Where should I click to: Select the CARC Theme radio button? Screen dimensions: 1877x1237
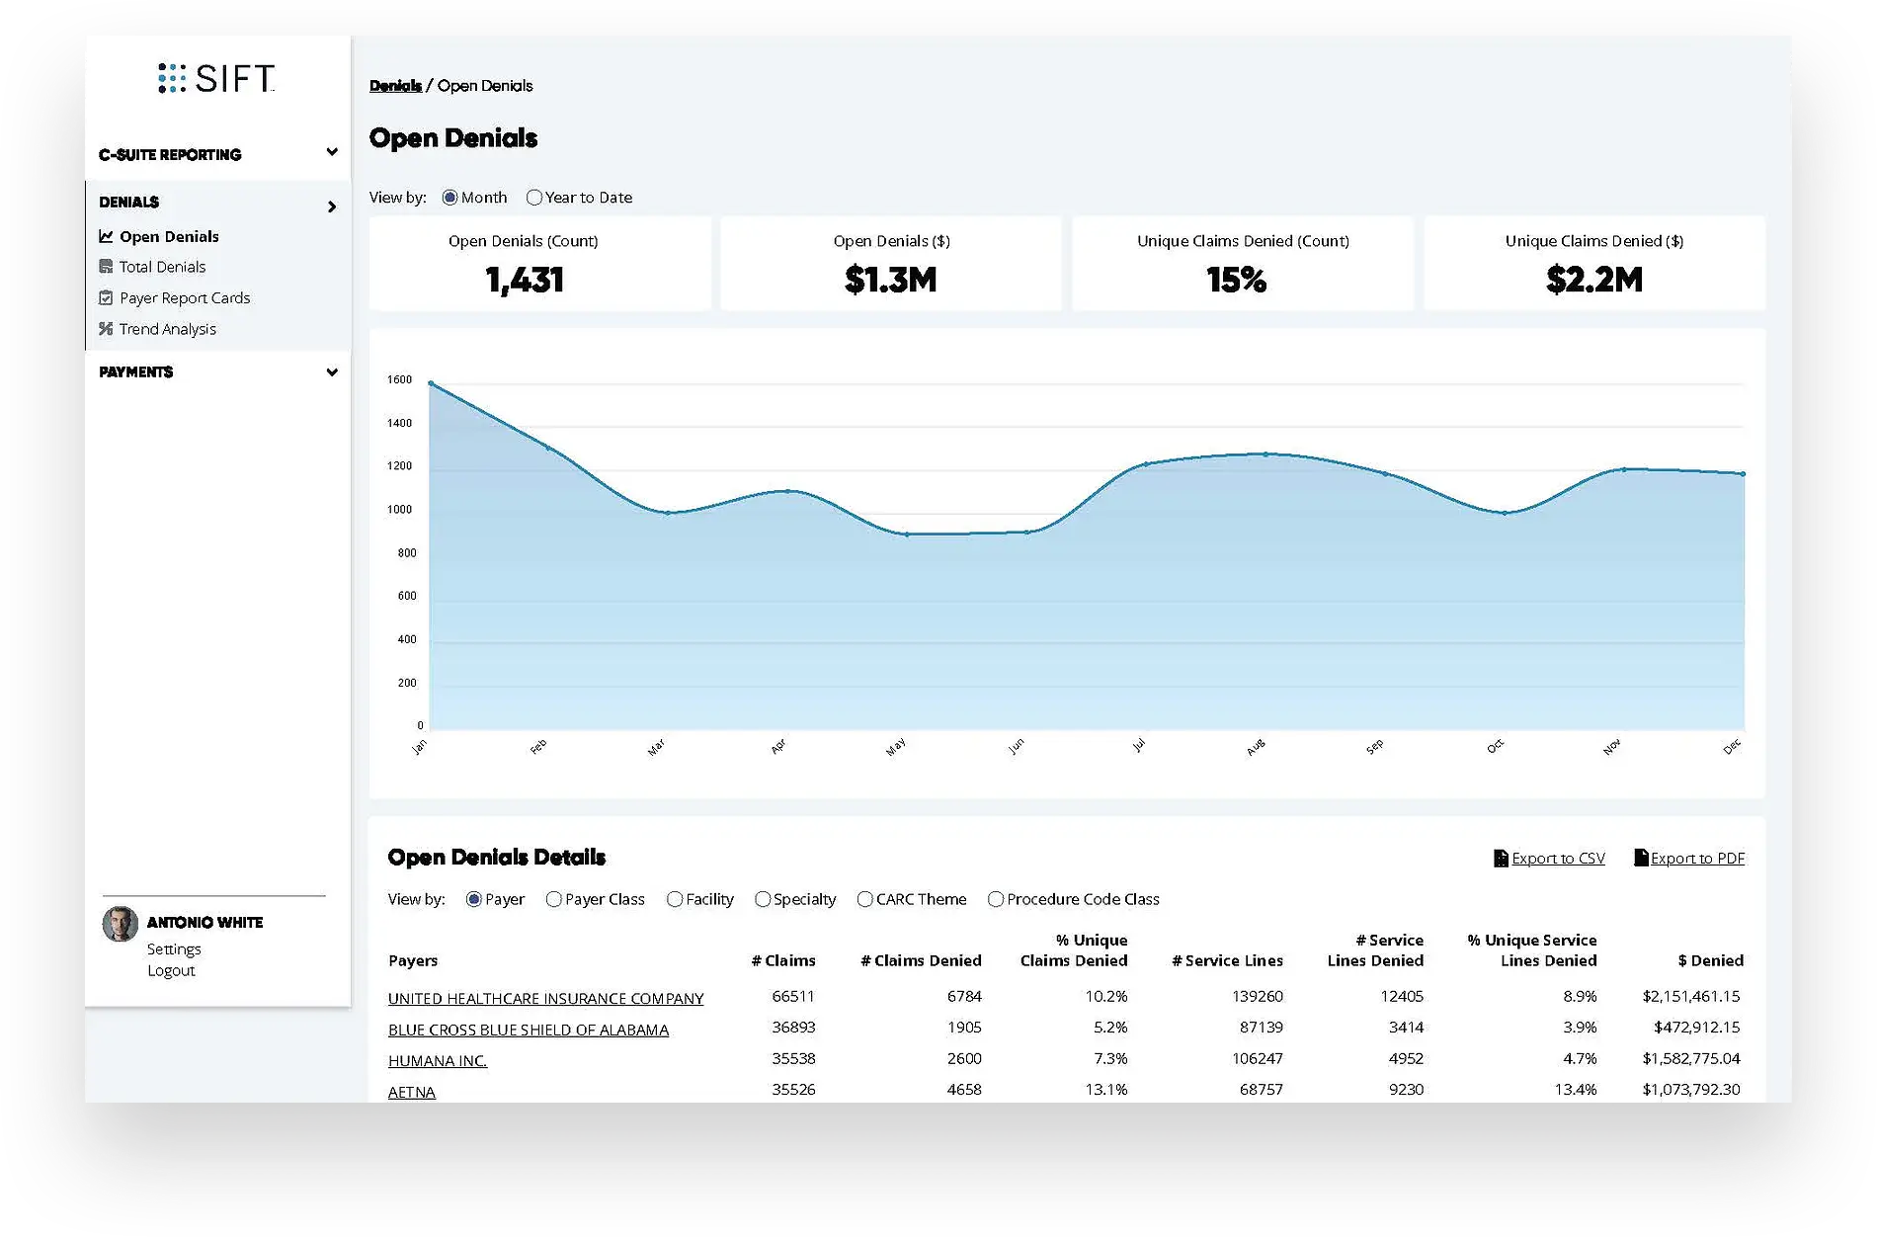(863, 899)
